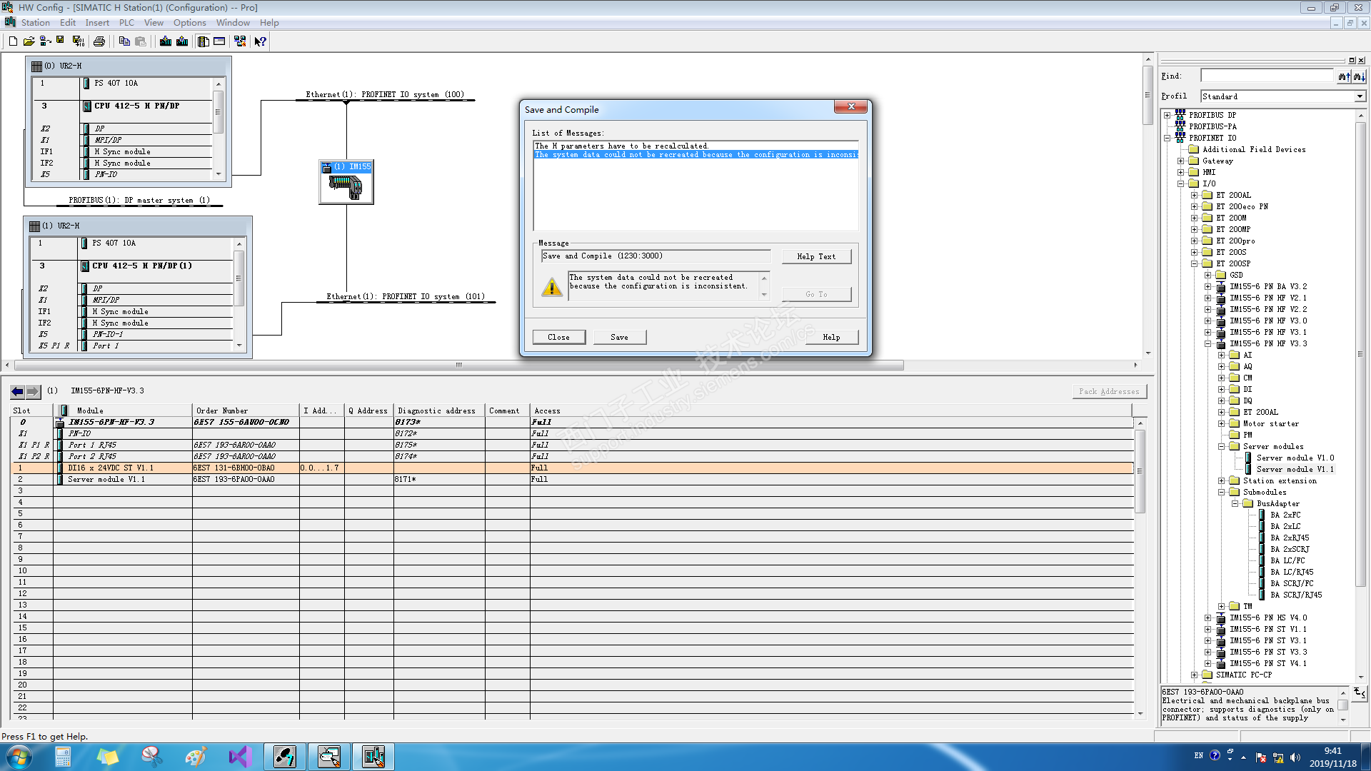Click the Open station toolbar icon
Screen dimensions: 1371x771
point(29,41)
